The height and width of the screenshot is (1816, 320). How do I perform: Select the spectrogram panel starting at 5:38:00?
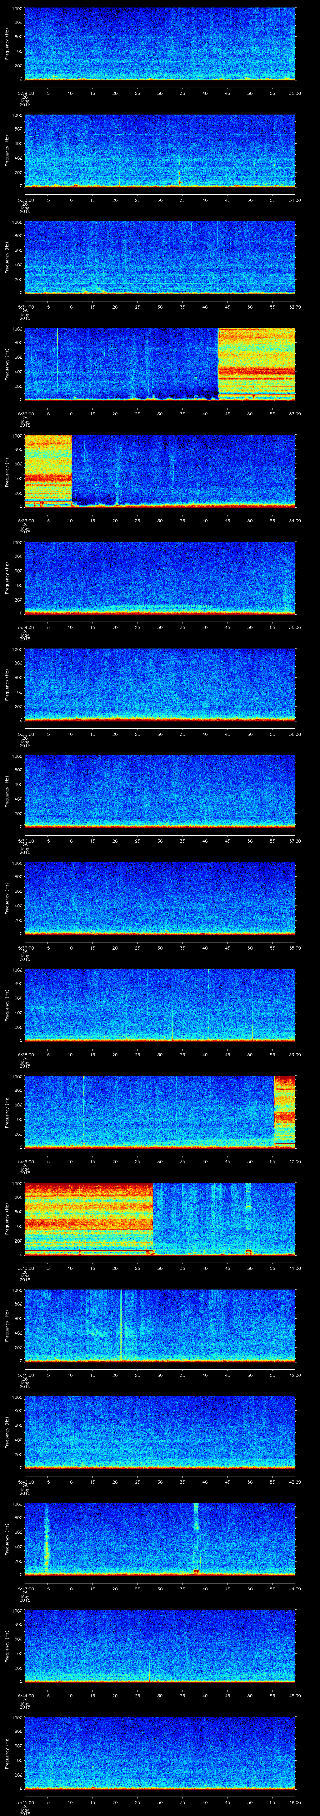point(160,1005)
